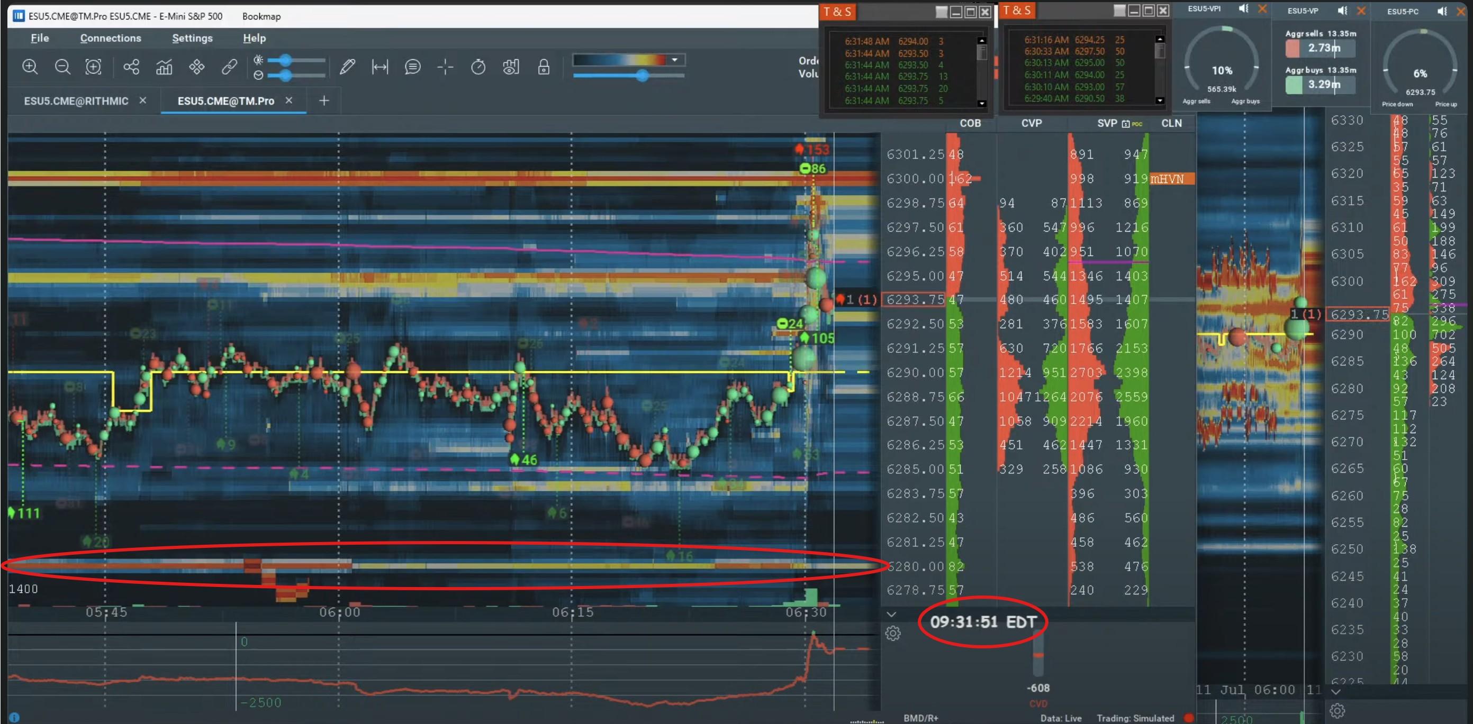The width and height of the screenshot is (1473, 724).
Task: Click the Data: Live status text
Action: point(1061,718)
